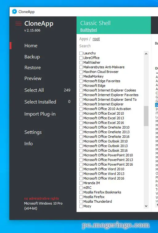Check the Mozilla Thunderbird checkbox
158x233 pixels.
pos(81,201)
